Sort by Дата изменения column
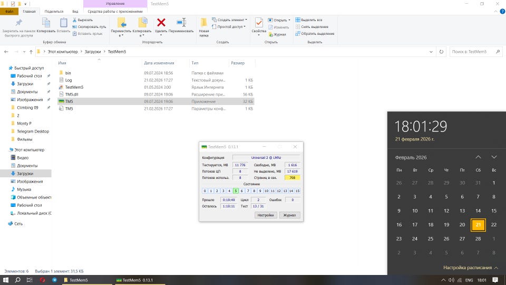This screenshot has height=285, width=506. click(159, 63)
